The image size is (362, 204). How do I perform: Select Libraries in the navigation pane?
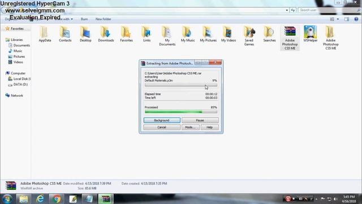pyautogui.click(x=16, y=40)
